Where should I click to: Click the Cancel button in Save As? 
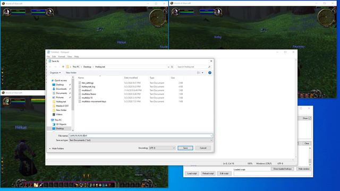point(203,148)
